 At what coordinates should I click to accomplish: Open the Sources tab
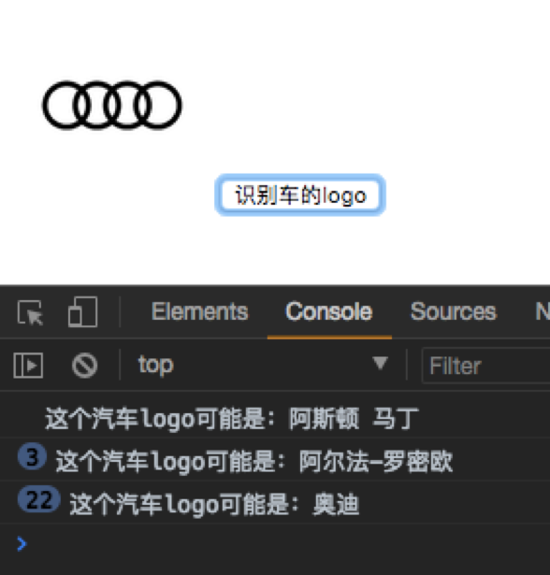(453, 311)
